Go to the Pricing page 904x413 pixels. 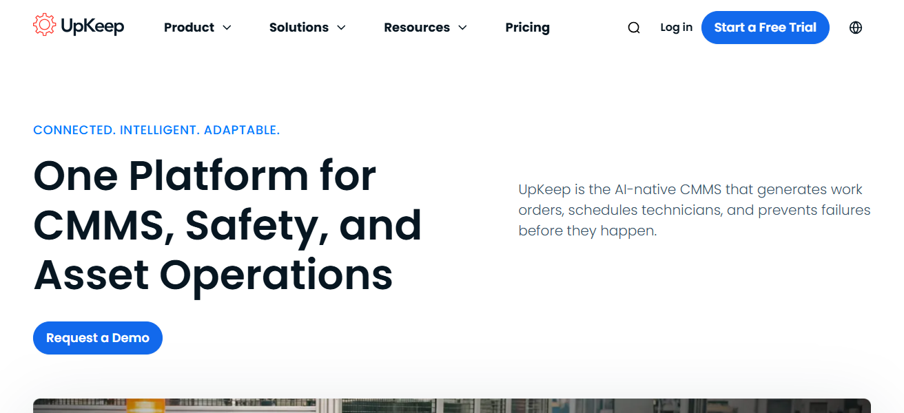click(x=527, y=28)
